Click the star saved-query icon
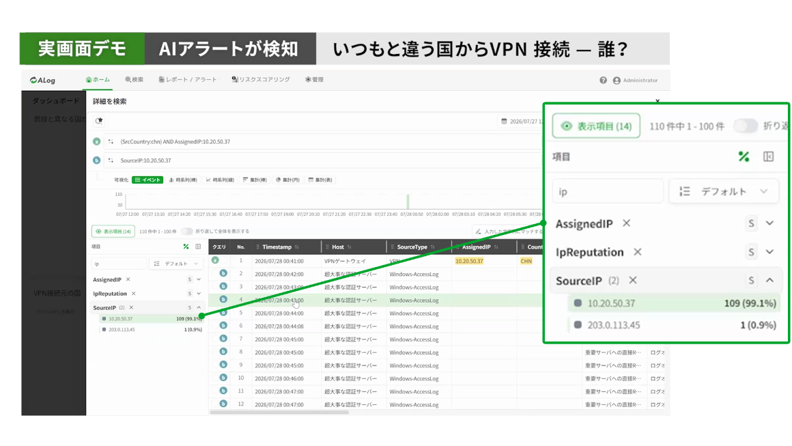 (x=99, y=121)
